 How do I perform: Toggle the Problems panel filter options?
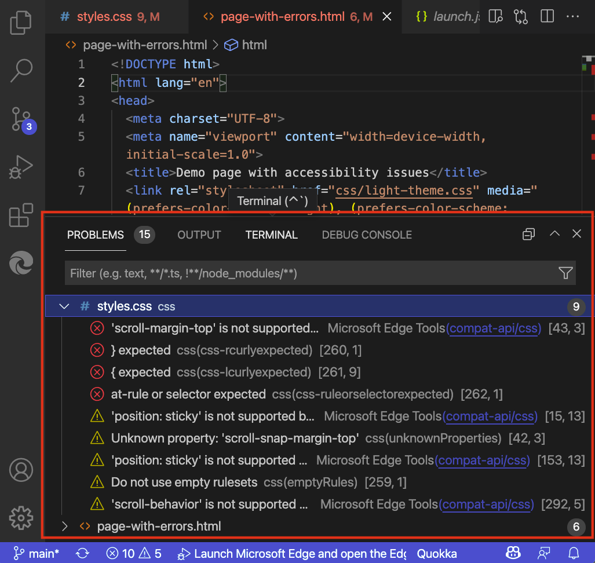[565, 272]
